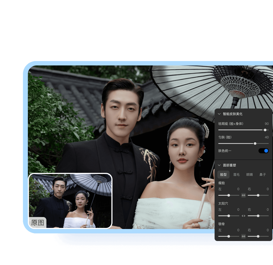
Task: Click the 瘦脸 right value 0
Action: click(x=268, y=189)
